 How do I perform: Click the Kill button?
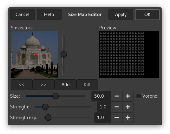point(87,85)
